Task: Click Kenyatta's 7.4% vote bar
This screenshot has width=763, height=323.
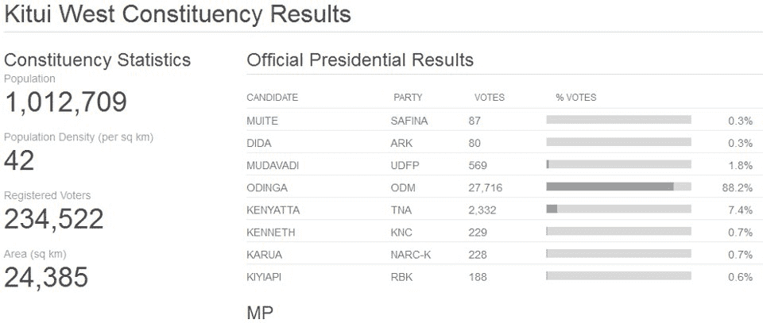Action: (x=618, y=210)
